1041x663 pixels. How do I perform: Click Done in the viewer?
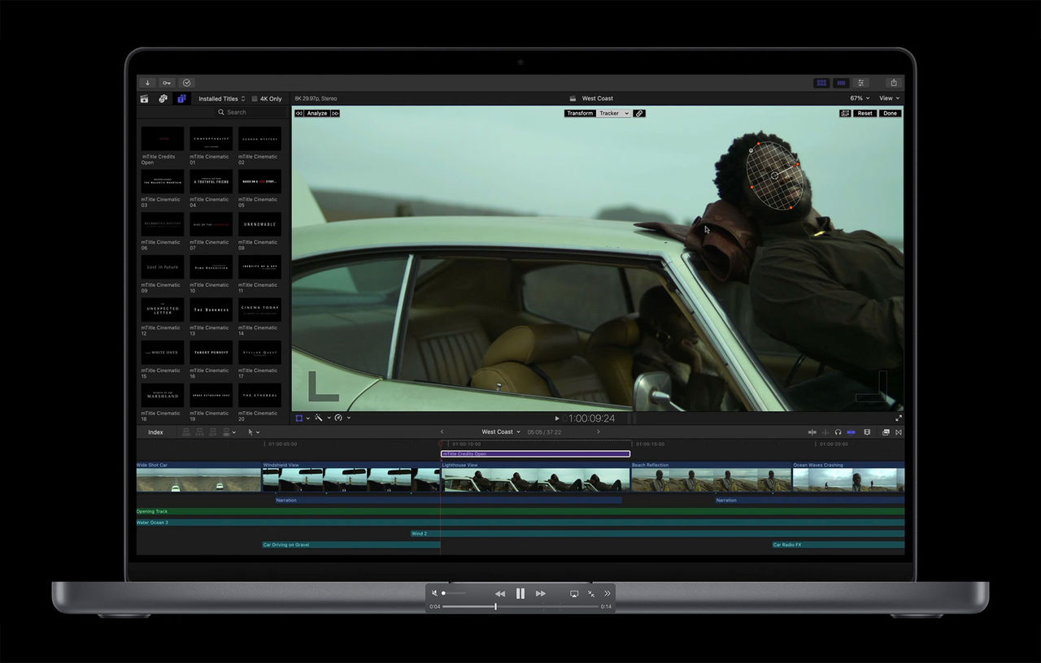[890, 114]
